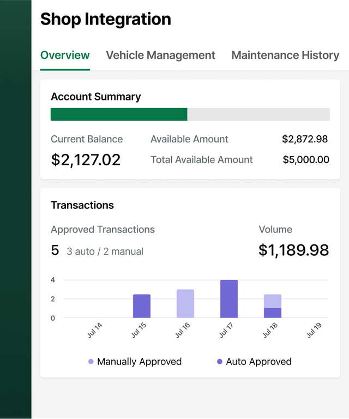The image size is (349, 419).
Task: Click the Manually Approved legend dot
Action: (x=91, y=362)
